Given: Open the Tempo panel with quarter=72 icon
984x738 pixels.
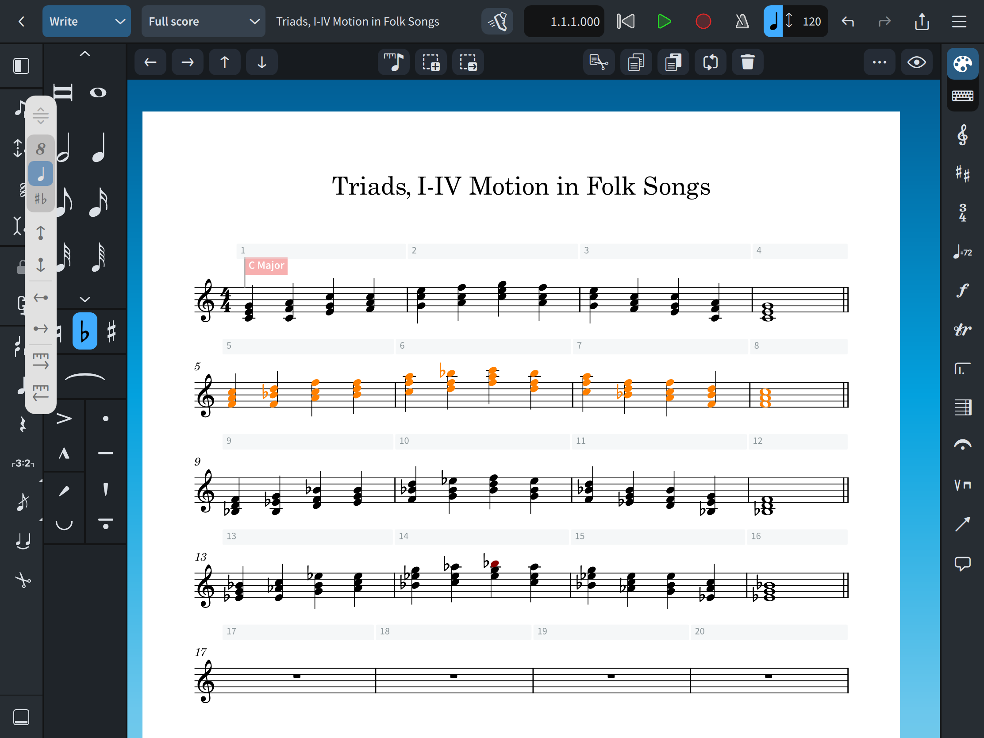Looking at the screenshot, I should 962,252.
